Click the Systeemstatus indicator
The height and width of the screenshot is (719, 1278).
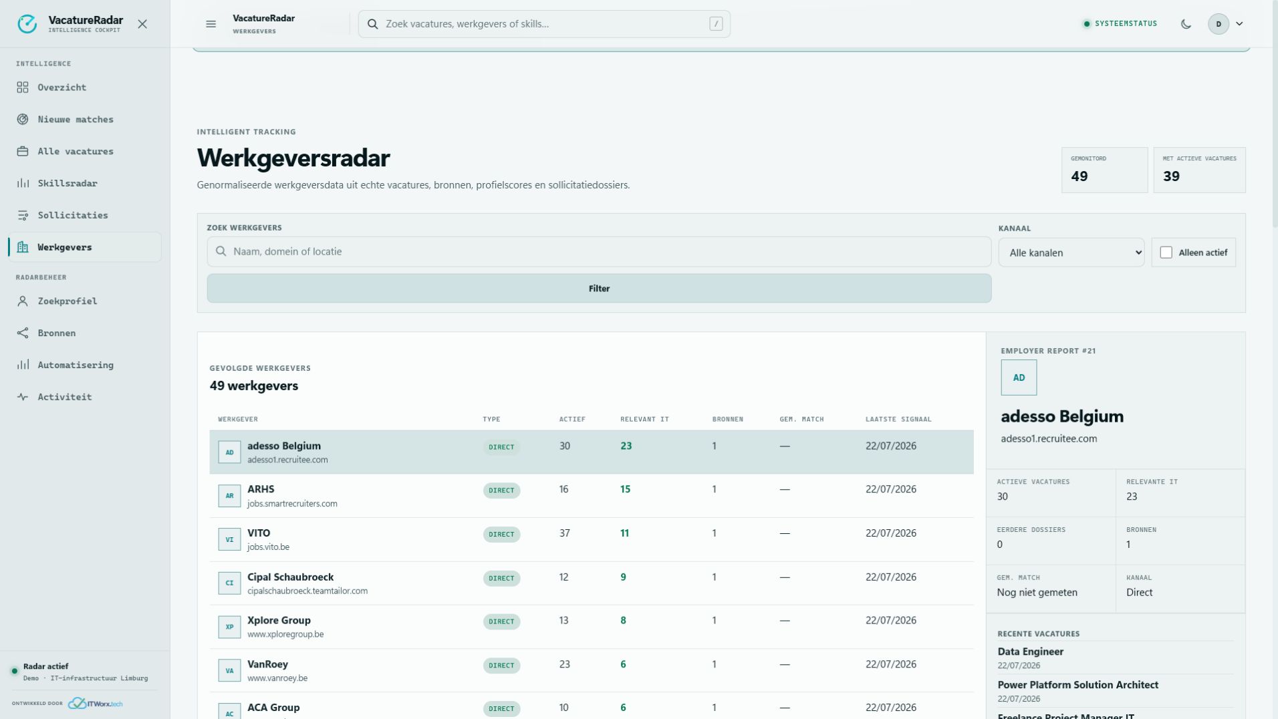pos(1120,24)
